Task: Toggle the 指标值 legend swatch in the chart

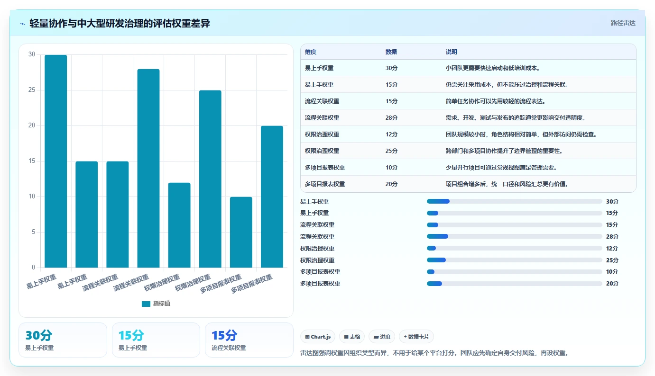Action: pyautogui.click(x=146, y=304)
